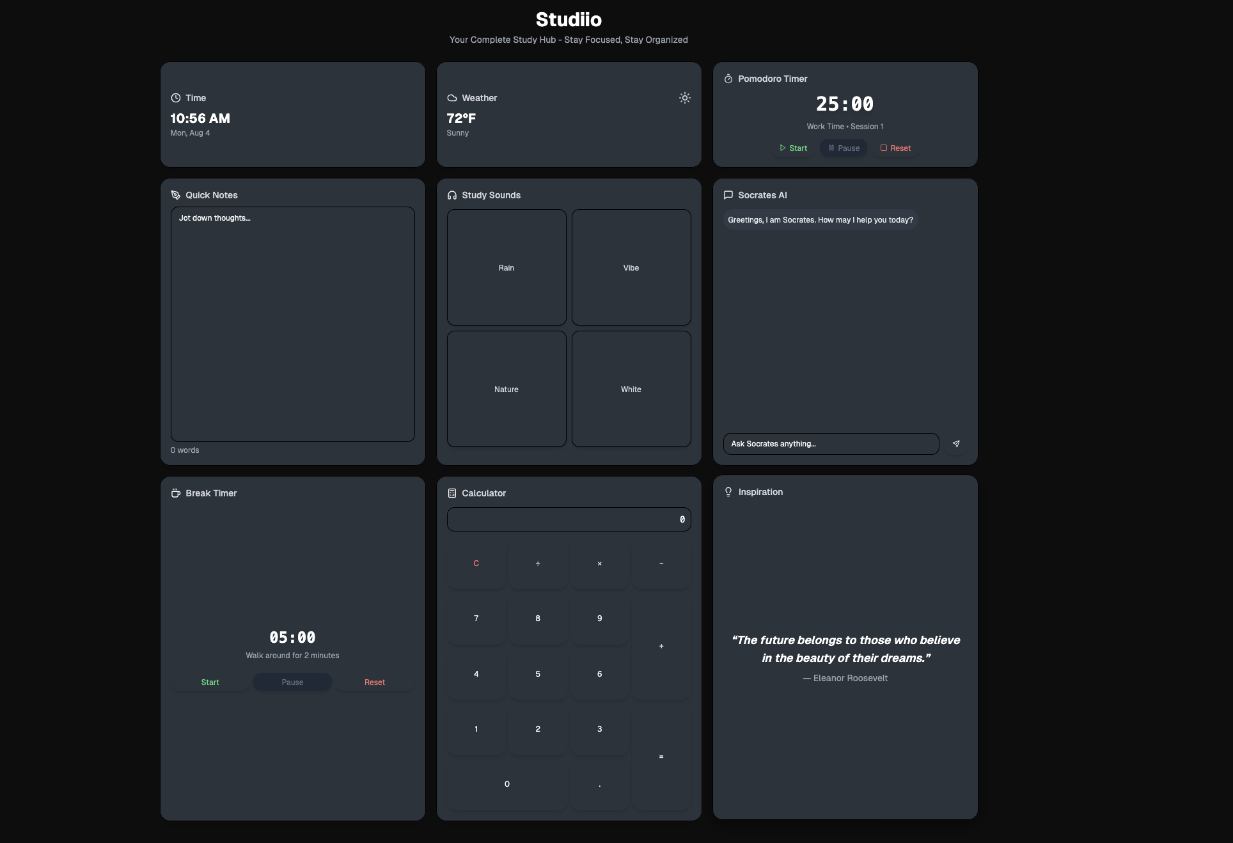This screenshot has height=843, width=1233.
Task: Click the coffee cup icon beside Break Timer
Action: 176,493
